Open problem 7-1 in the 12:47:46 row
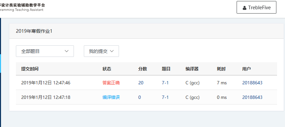 pyautogui.click(x=165, y=83)
